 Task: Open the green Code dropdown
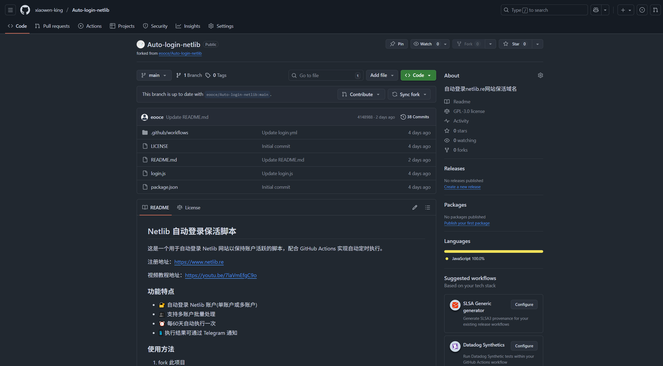tap(418, 76)
